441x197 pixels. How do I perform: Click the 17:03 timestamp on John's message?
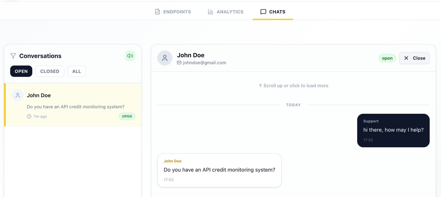(169, 180)
